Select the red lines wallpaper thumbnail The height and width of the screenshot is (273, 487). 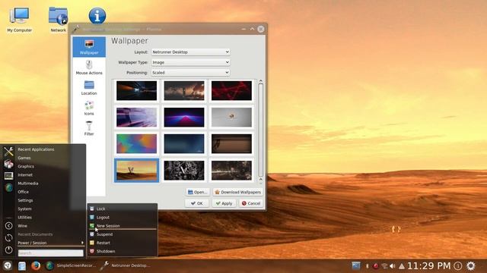(231, 91)
